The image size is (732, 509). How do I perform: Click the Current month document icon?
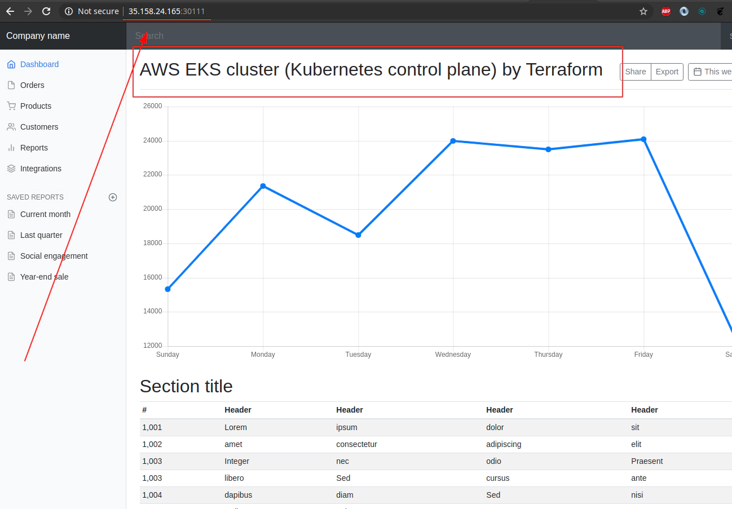pos(11,214)
